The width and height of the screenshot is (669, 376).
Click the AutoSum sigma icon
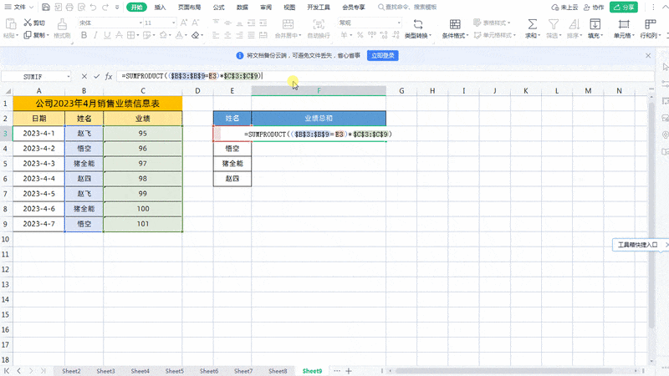[x=531, y=23]
